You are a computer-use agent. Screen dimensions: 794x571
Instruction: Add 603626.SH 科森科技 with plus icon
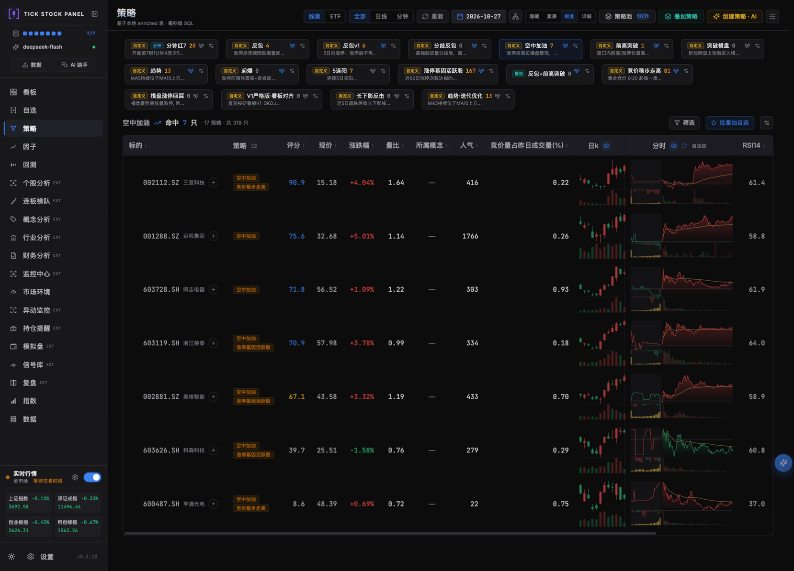214,450
